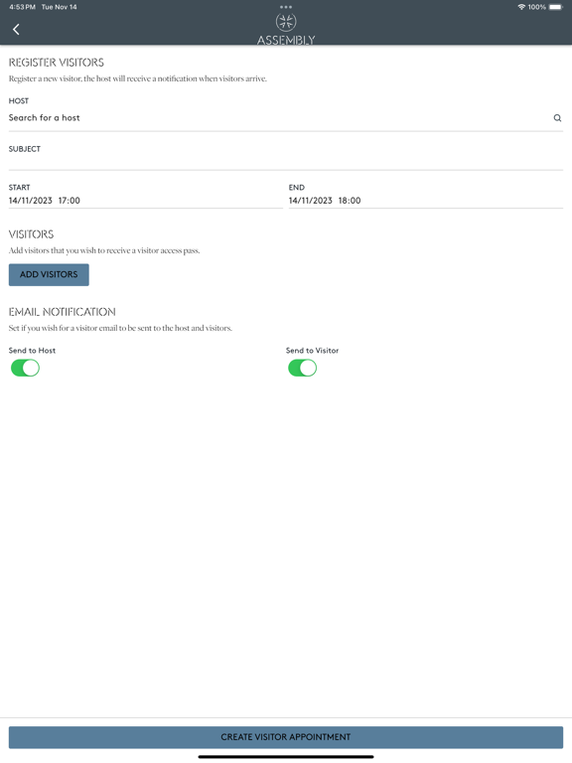The image size is (572, 763).
Task: Open the End time 18:00 picker
Action: coord(350,201)
